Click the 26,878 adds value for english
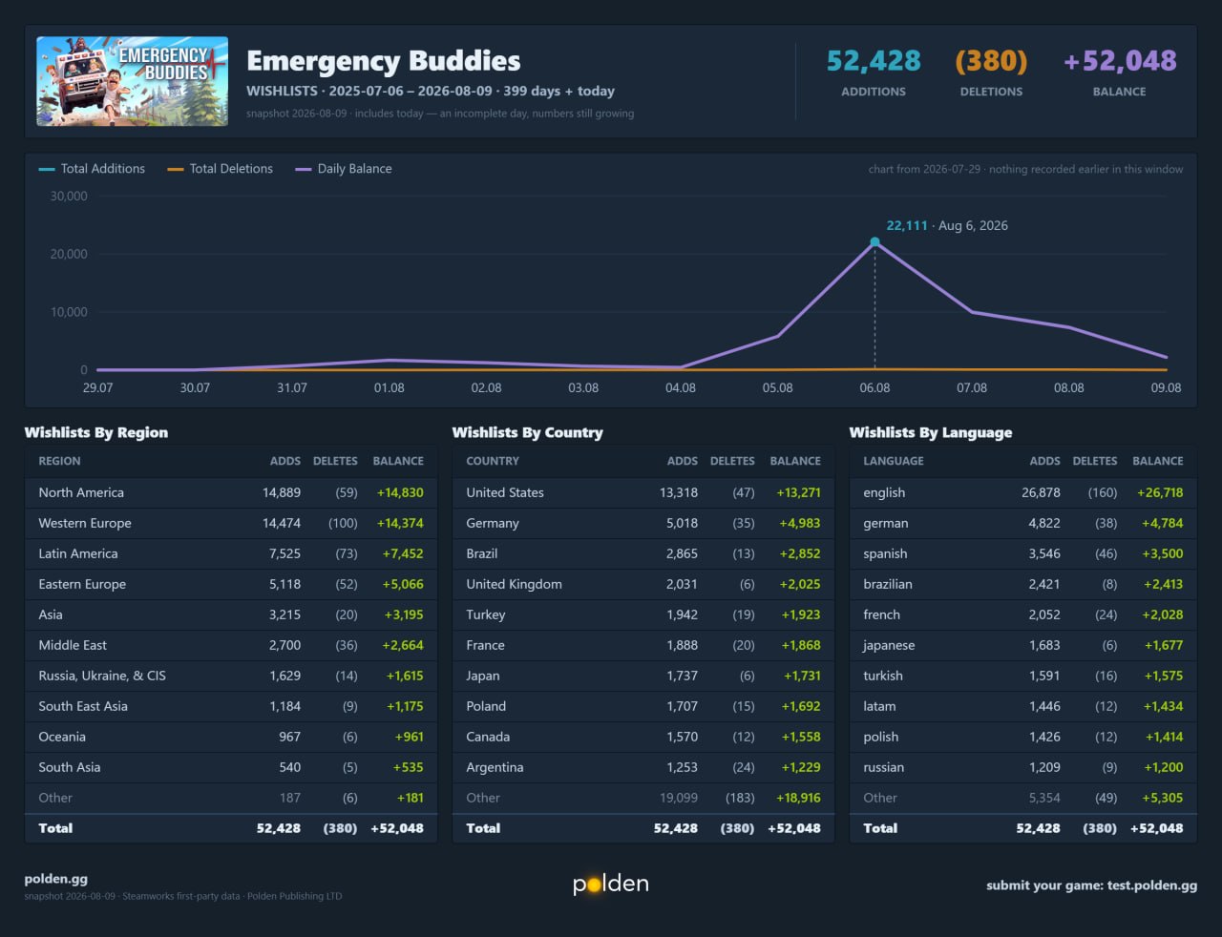Image resolution: width=1222 pixels, height=937 pixels. coord(1041,492)
